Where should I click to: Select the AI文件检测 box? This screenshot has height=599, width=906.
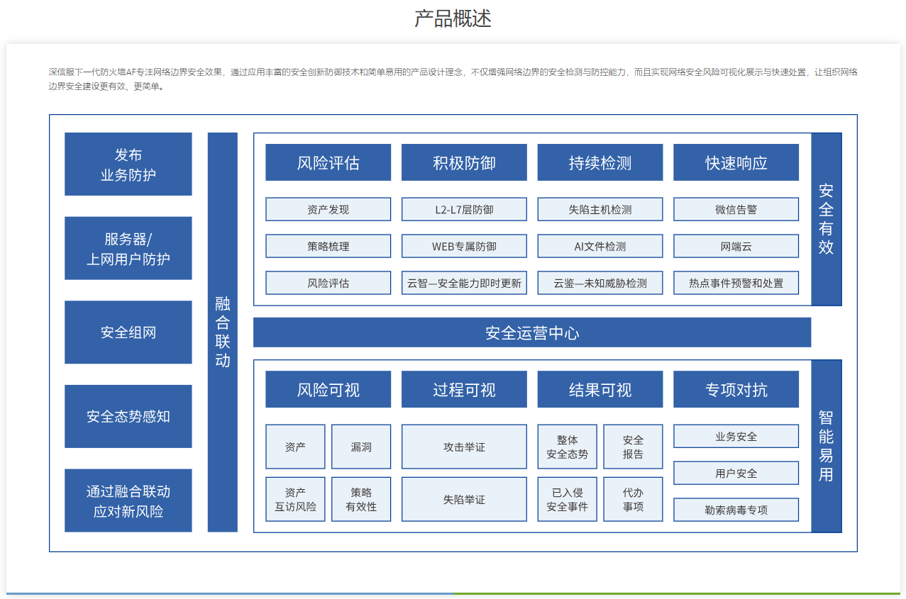click(x=600, y=246)
